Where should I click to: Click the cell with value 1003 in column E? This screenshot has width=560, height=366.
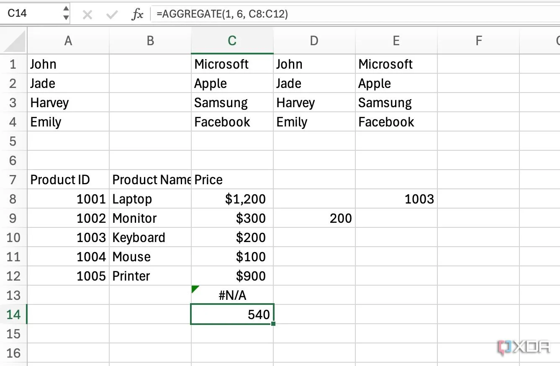[x=396, y=199]
